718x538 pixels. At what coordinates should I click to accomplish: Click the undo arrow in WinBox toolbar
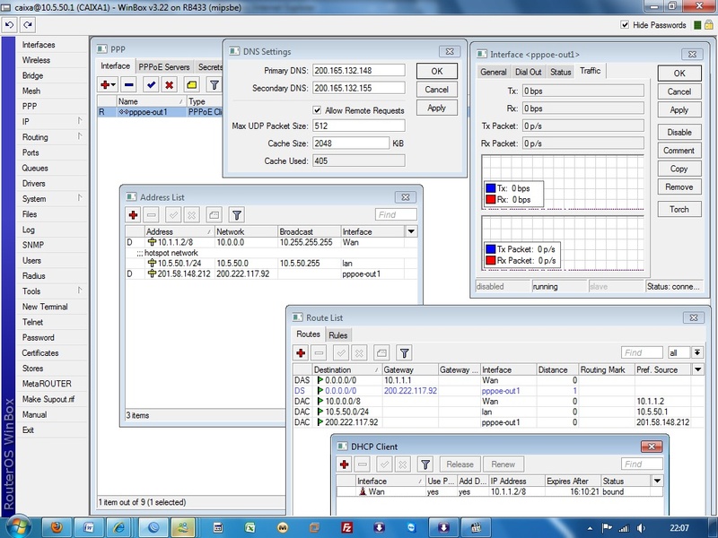[x=9, y=25]
